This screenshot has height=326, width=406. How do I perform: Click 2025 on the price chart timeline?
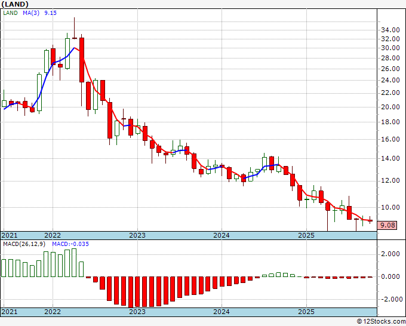click(x=306, y=235)
